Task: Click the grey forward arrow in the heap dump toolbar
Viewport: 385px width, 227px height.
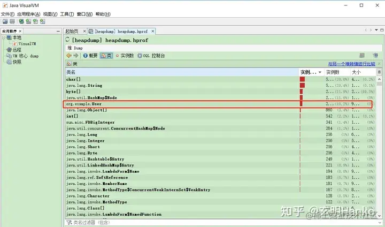Action: click(x=76, y=56)
